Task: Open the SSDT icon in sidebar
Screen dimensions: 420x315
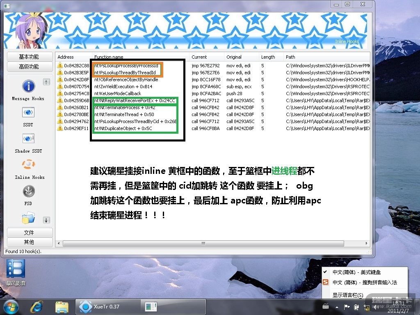Action: point(28,112)
